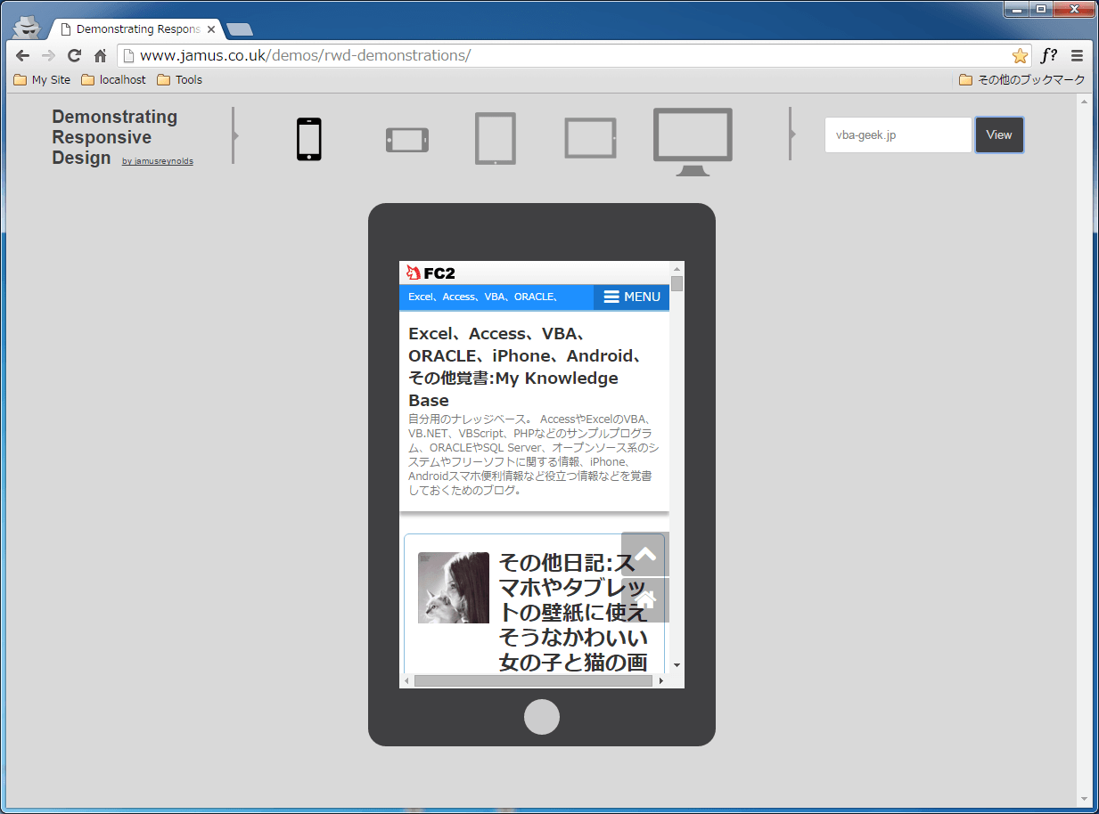Click the View button

(x=999, y=135)
